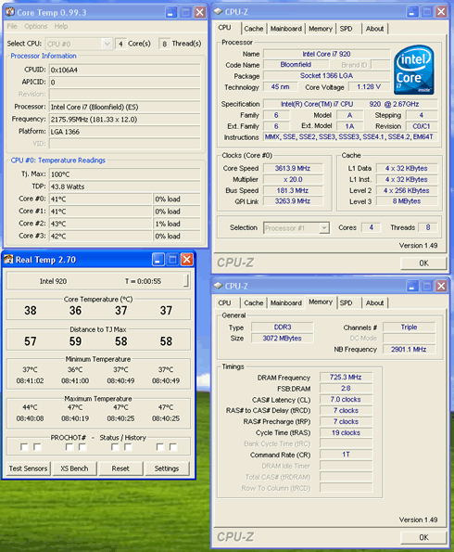The height and width of the screenshot is (552, 454).
Task: Click Reset button in Real Temp
Action: pos(120,469)
